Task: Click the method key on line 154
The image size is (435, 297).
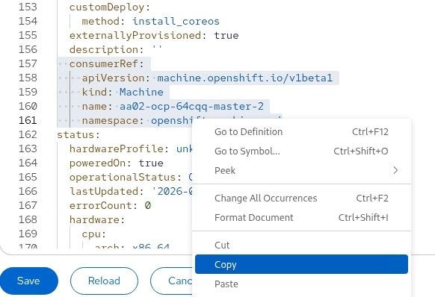Action: click(x=100, y=22)
